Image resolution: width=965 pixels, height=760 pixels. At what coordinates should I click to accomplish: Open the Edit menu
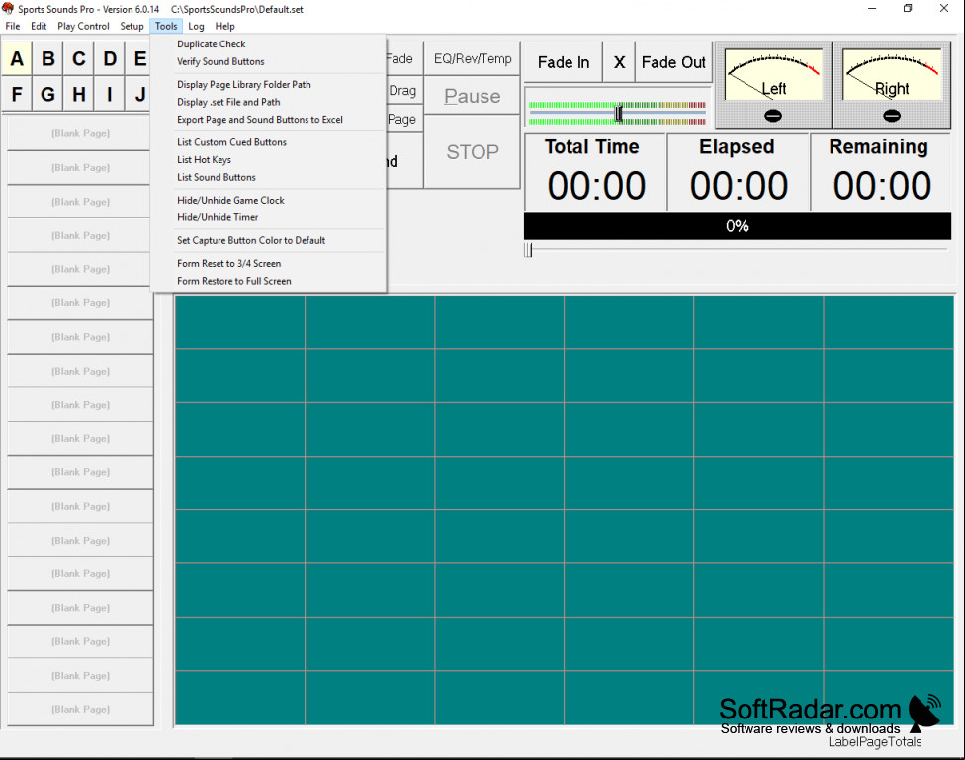coord(39,26)
